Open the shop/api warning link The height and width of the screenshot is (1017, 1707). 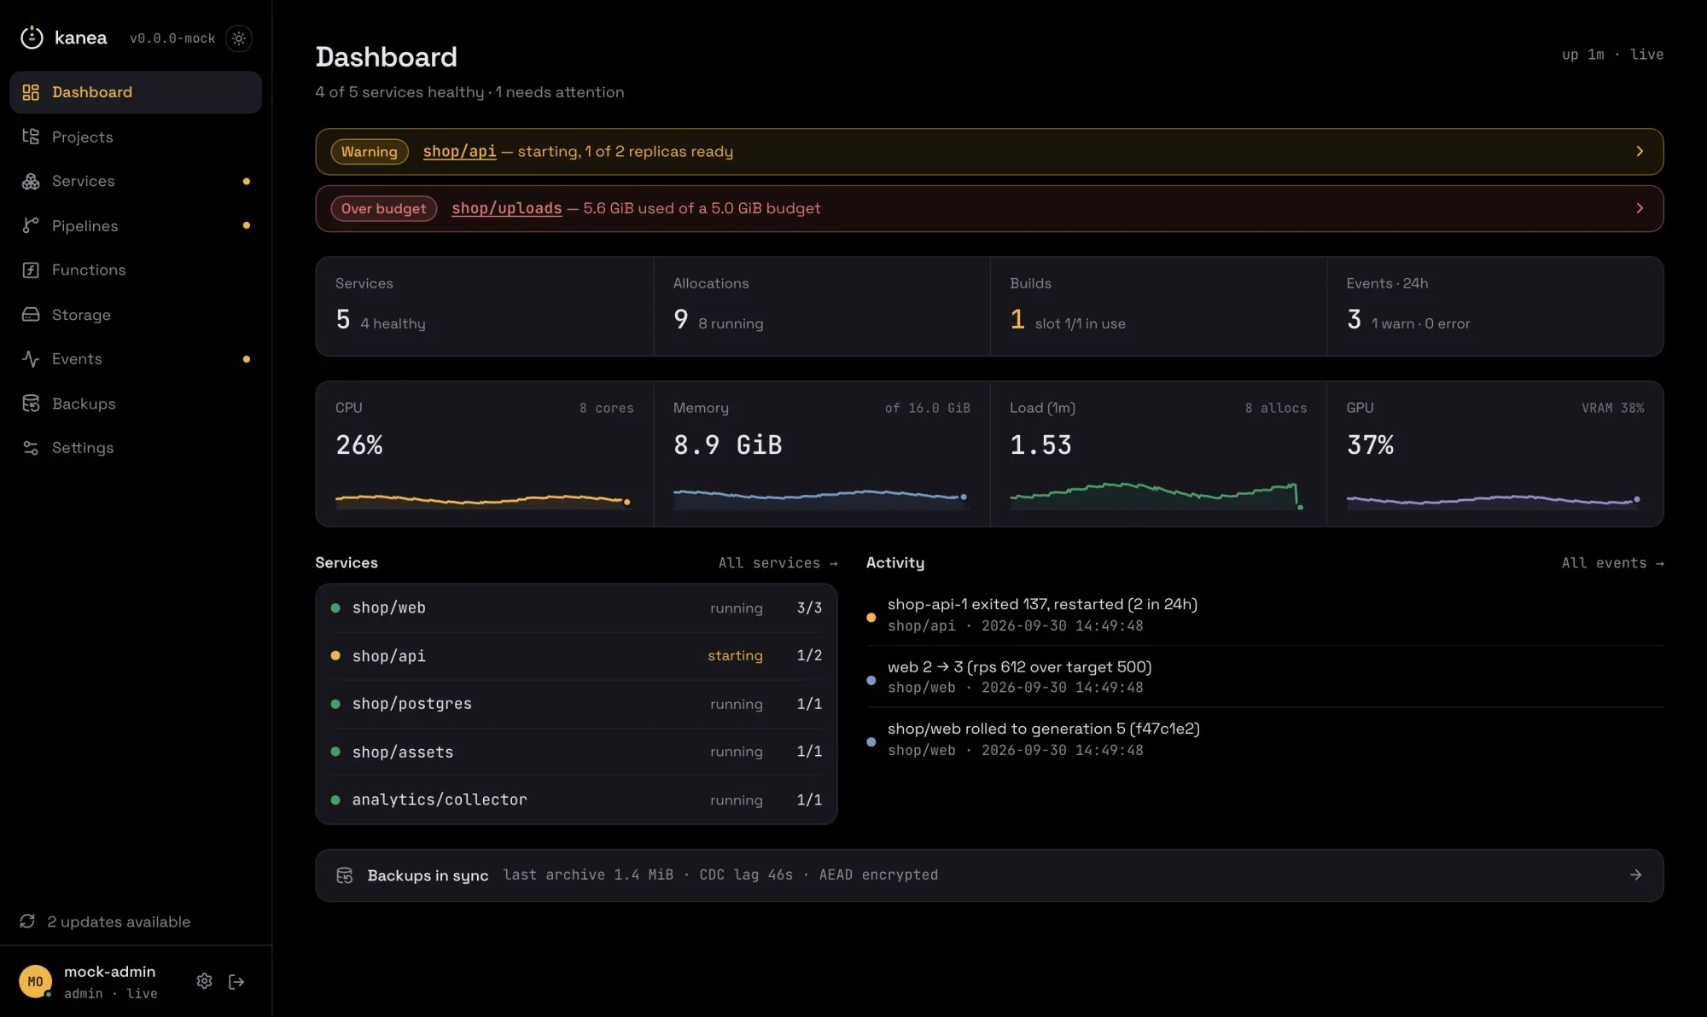pyautogui.click(x=459, y=151)
